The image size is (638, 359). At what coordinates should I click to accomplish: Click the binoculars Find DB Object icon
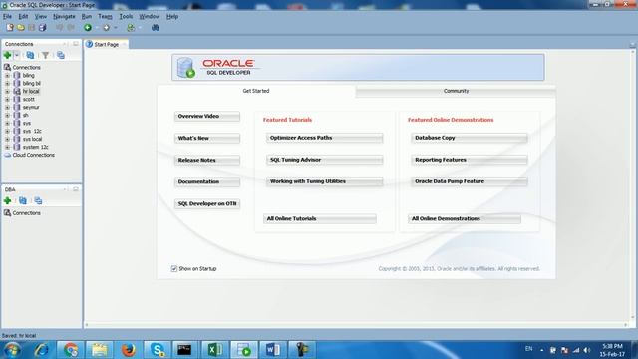156,27
